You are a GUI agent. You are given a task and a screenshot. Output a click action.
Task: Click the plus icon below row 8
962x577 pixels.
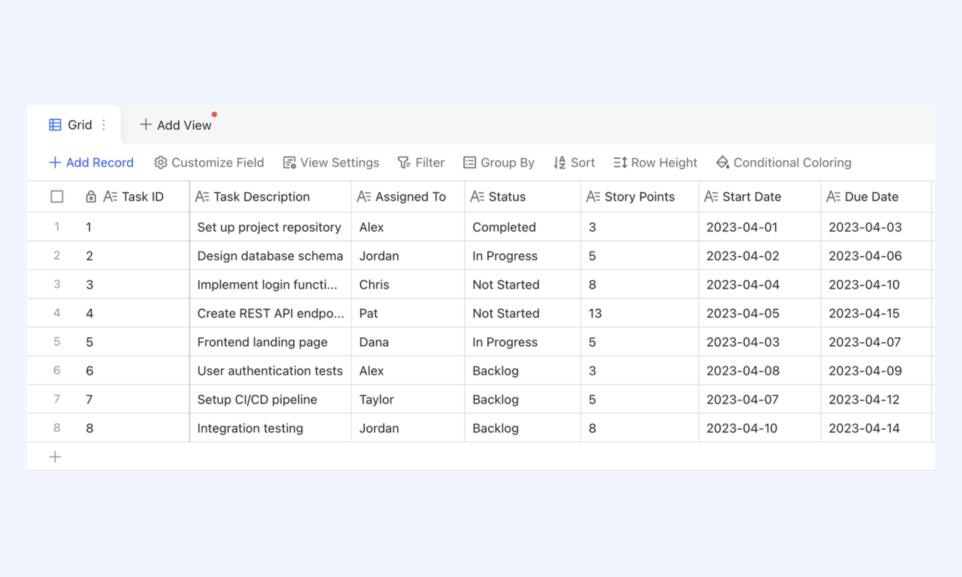coord(55,457)
